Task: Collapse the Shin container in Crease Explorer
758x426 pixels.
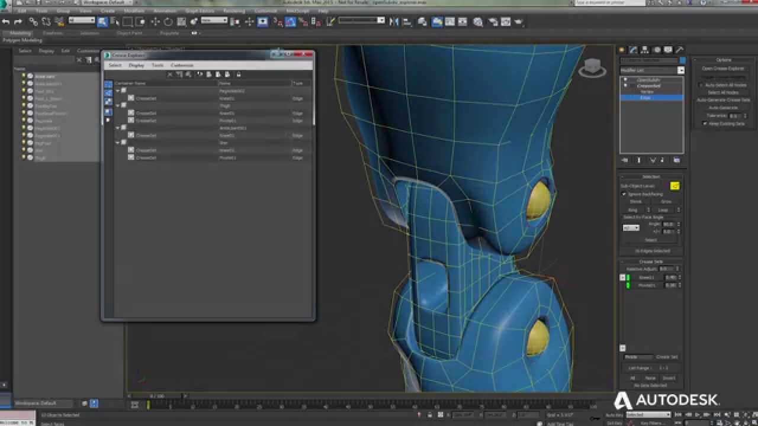Action: [x=117, y=143]
